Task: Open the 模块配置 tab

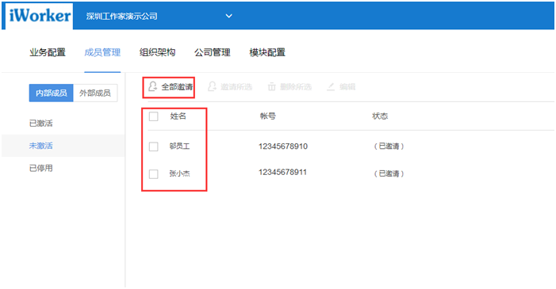Action: (267, 52)
